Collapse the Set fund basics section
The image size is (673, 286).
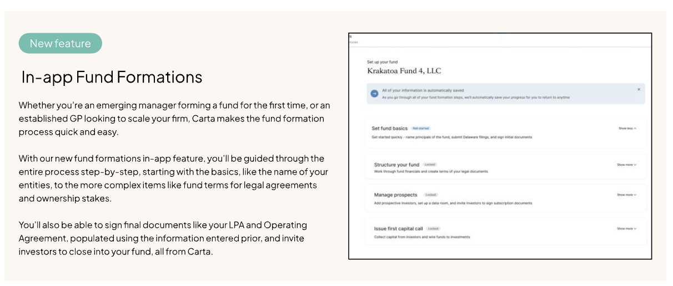pos(627,128)
